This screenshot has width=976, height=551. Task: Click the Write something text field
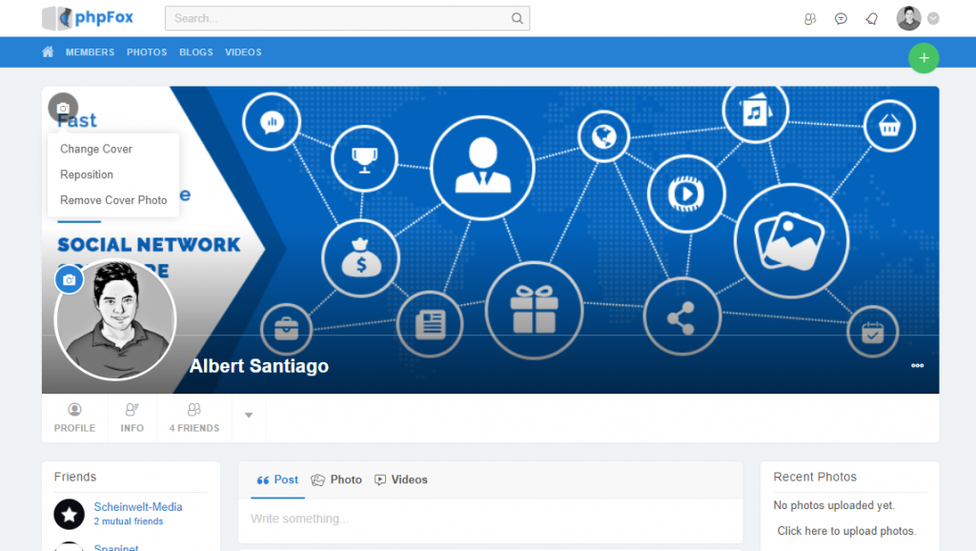click(490, 519)
